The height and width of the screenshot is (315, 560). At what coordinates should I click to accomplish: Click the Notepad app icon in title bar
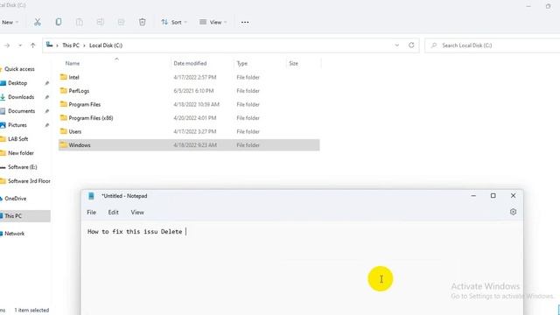click(91, 196)
